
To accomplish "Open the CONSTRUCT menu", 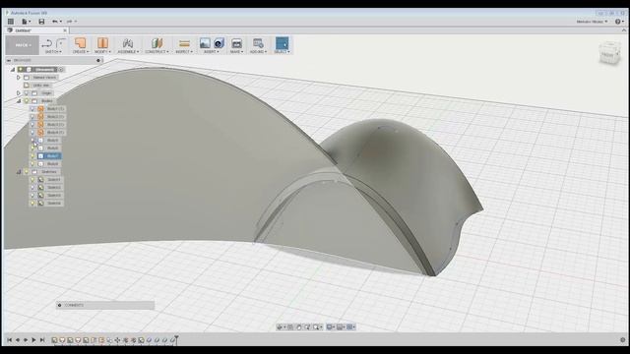I will click(157, 52).
